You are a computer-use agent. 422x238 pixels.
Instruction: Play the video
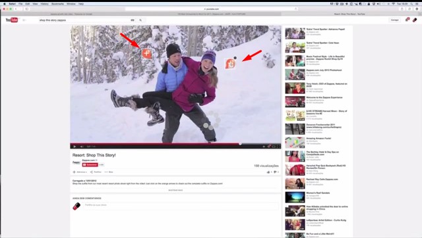75,147
